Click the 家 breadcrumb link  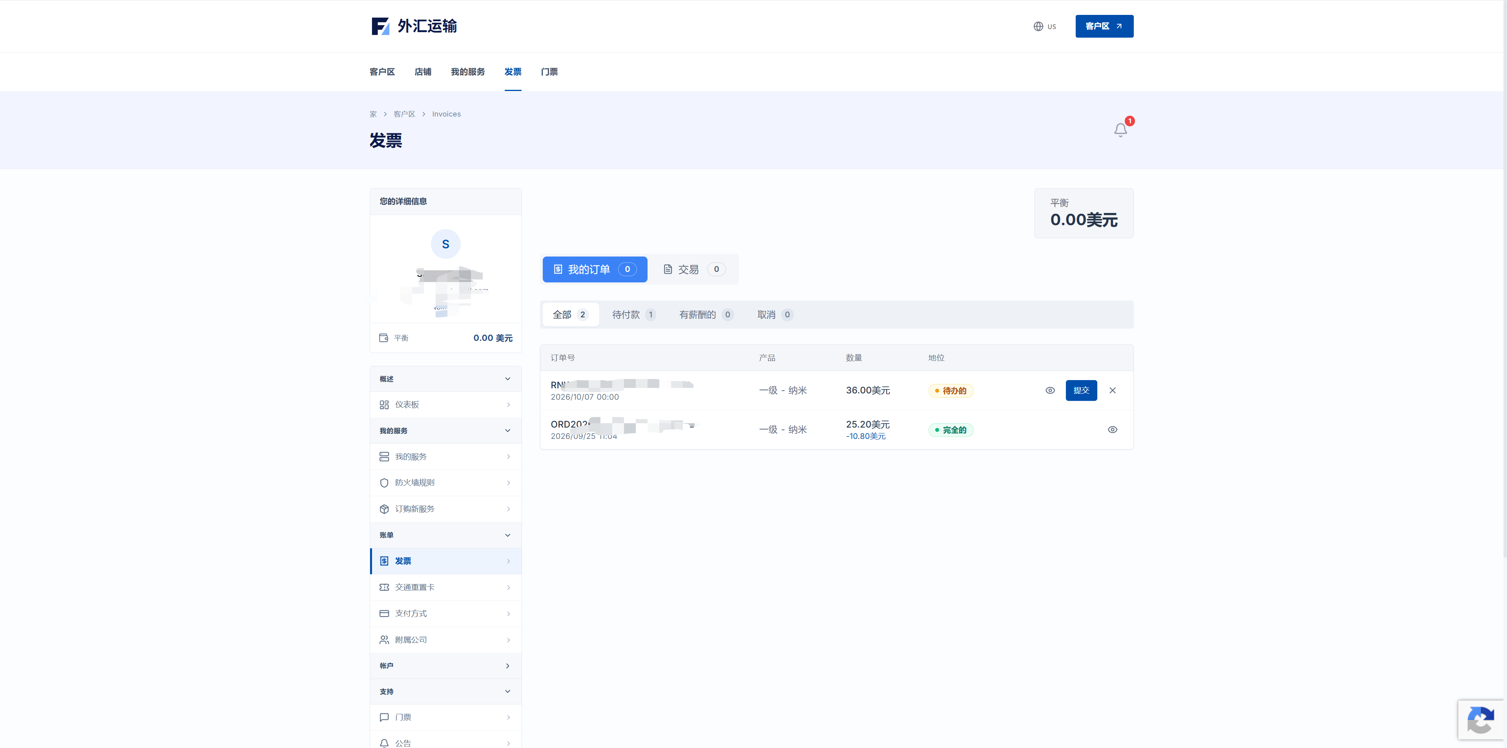click(373, 114)
